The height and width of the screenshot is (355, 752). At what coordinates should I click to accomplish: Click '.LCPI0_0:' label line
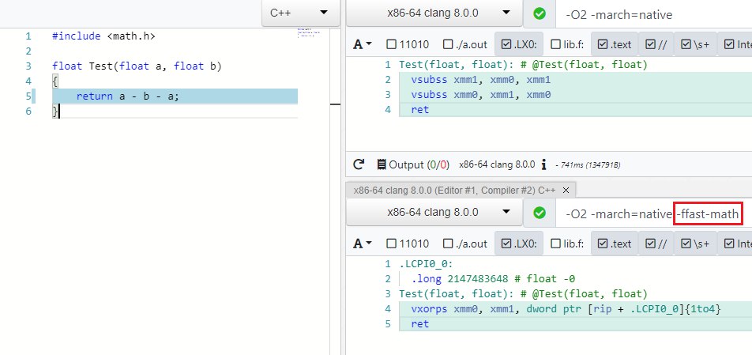pos(426,264)
